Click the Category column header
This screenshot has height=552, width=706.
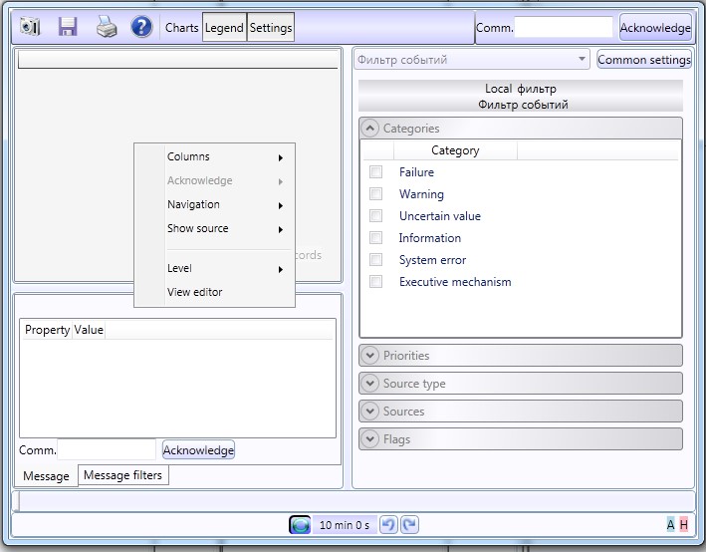click(x=455, y=150)
